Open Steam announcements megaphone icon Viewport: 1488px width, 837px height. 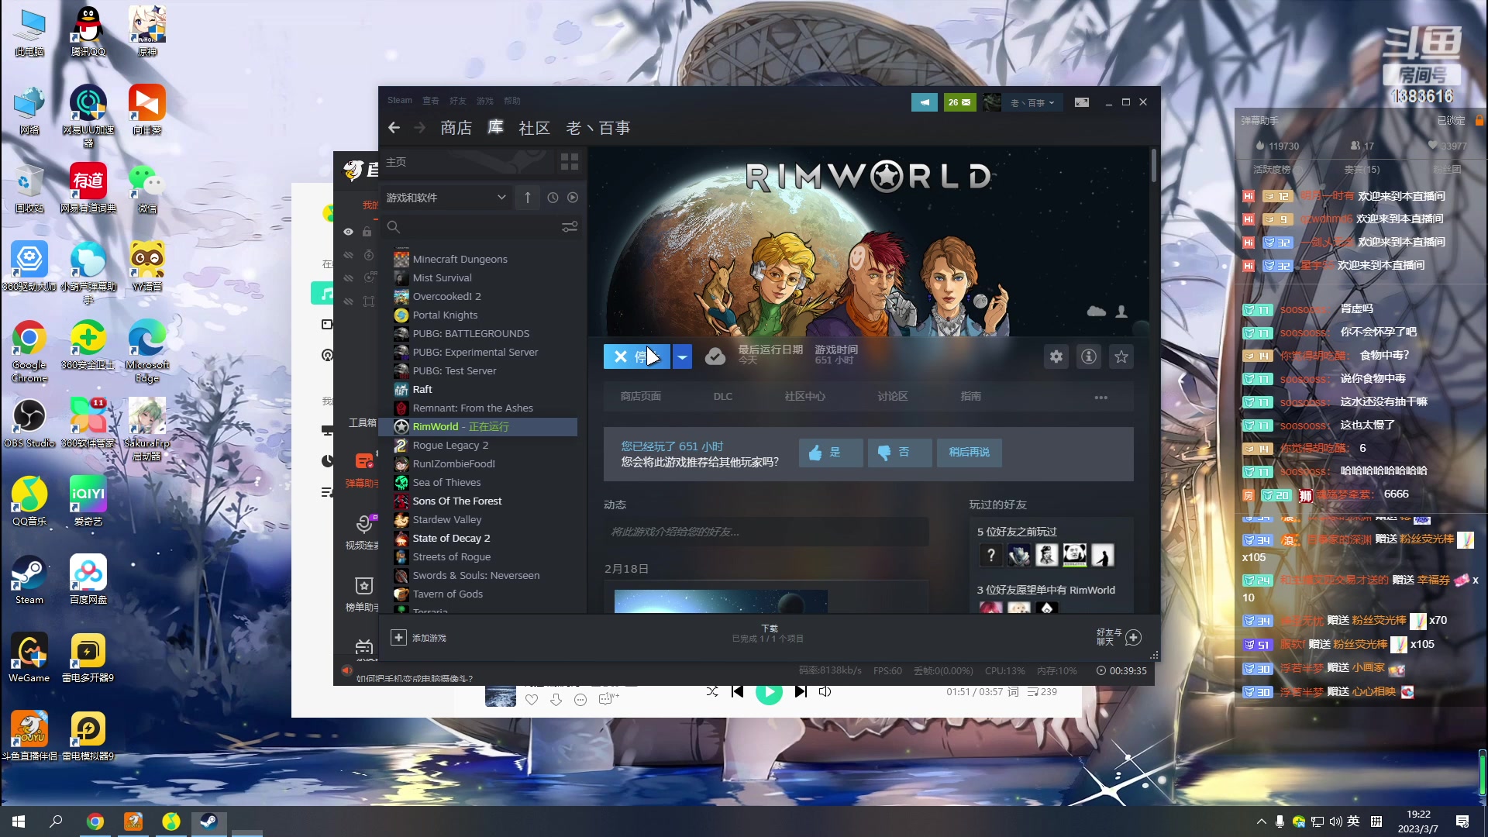[925, 102]
